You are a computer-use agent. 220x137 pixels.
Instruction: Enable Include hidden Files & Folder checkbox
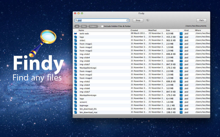(102, 26)
